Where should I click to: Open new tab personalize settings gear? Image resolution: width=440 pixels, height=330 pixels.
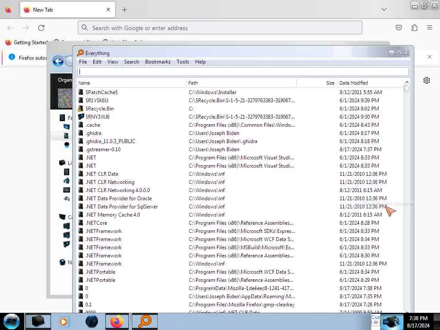click(x=427, y=80)
